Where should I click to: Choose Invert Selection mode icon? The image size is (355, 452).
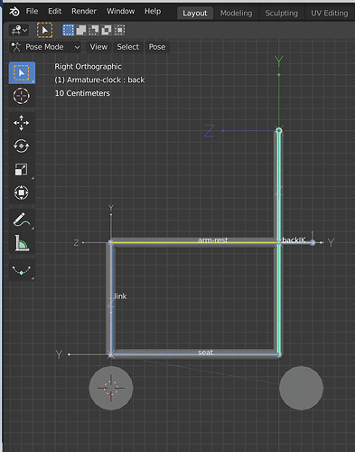[107, 30]
